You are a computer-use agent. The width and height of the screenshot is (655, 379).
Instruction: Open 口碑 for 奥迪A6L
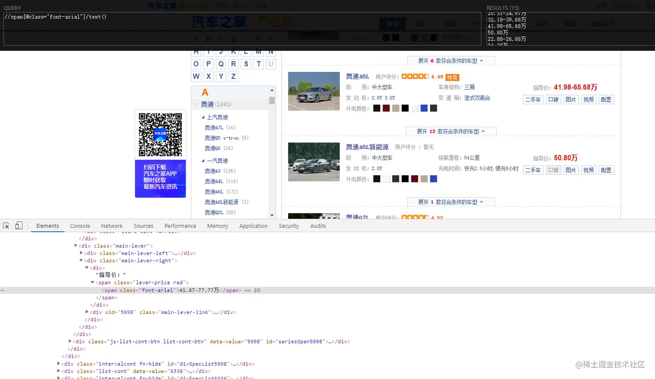[x=554, y=100]
